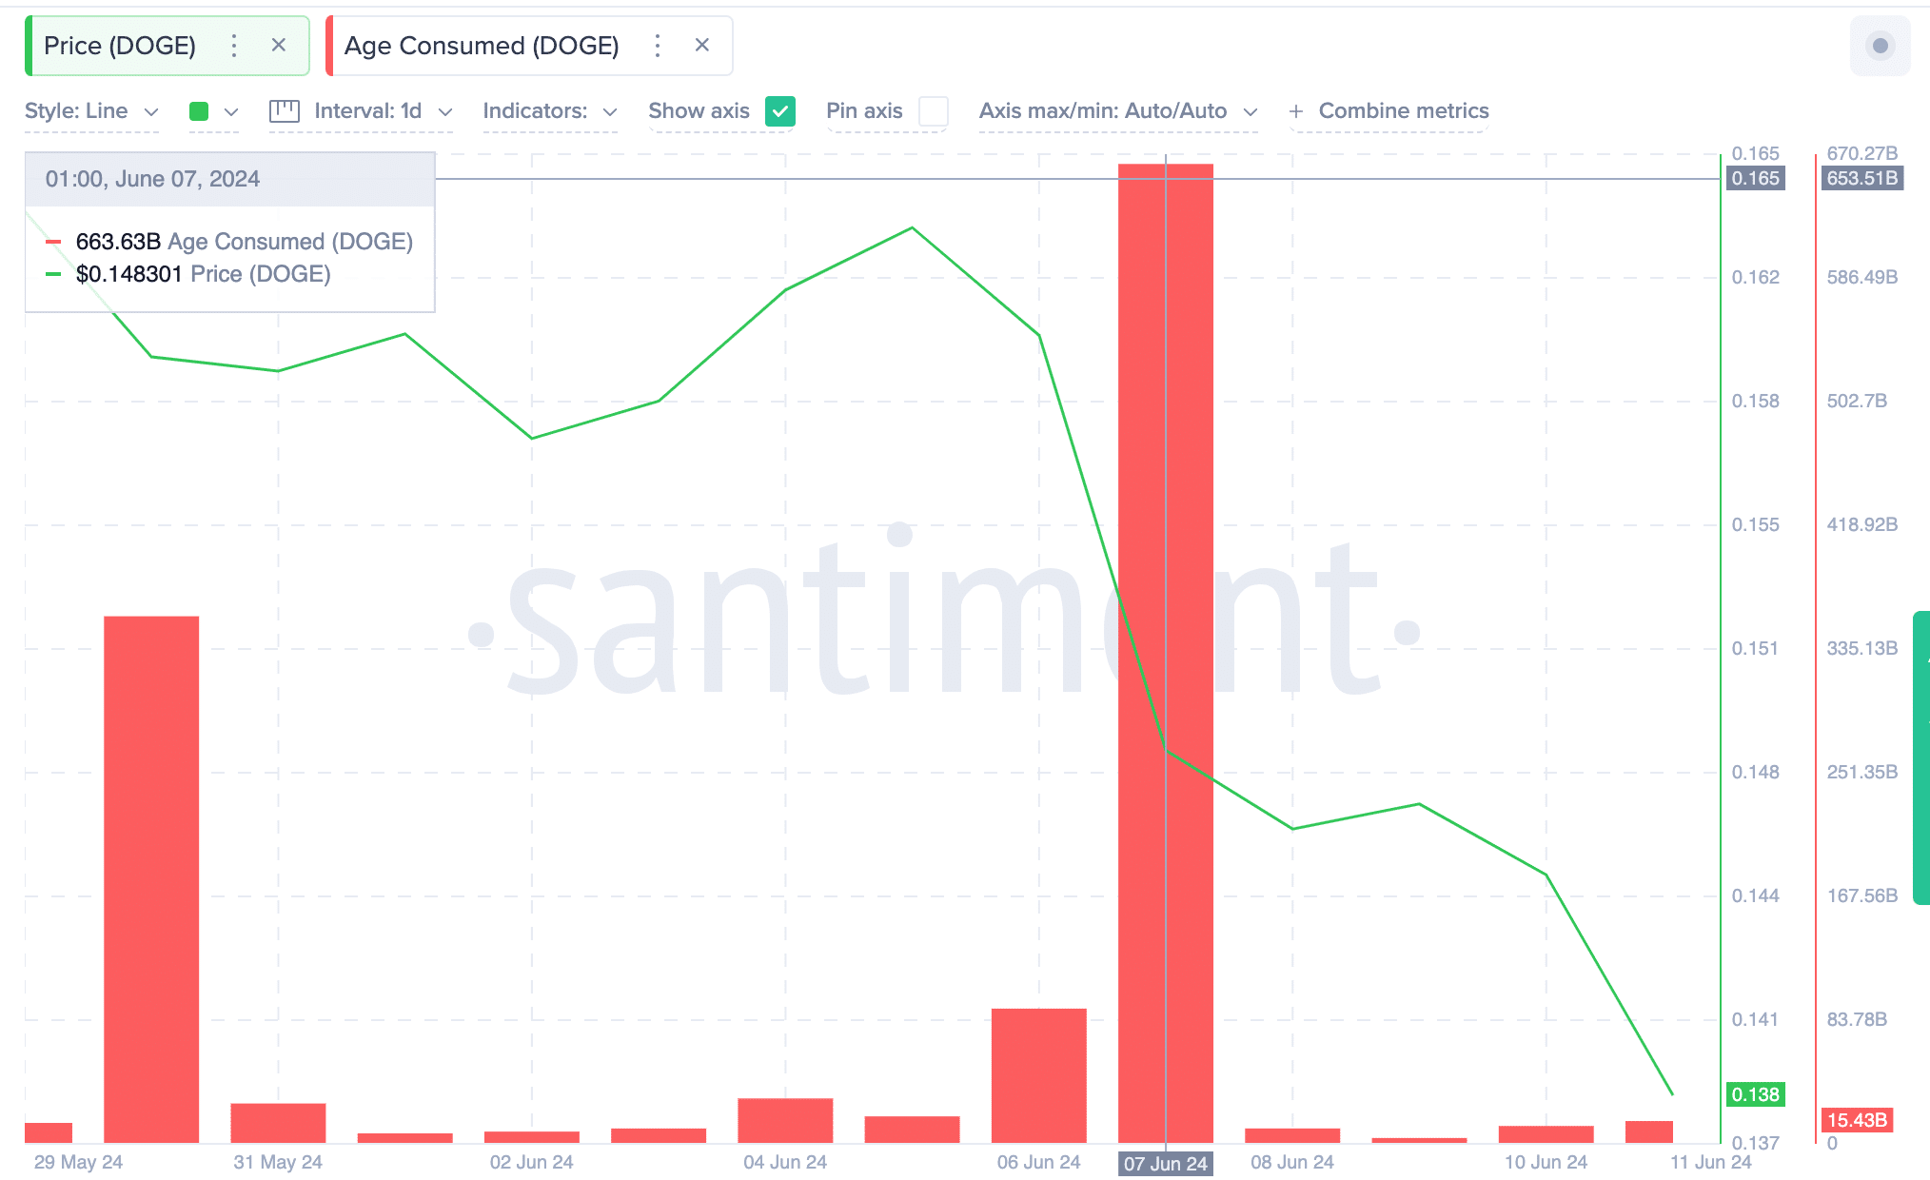Click the interval ruler icon
The image size is (1930, 1180).
pos(285,111)
